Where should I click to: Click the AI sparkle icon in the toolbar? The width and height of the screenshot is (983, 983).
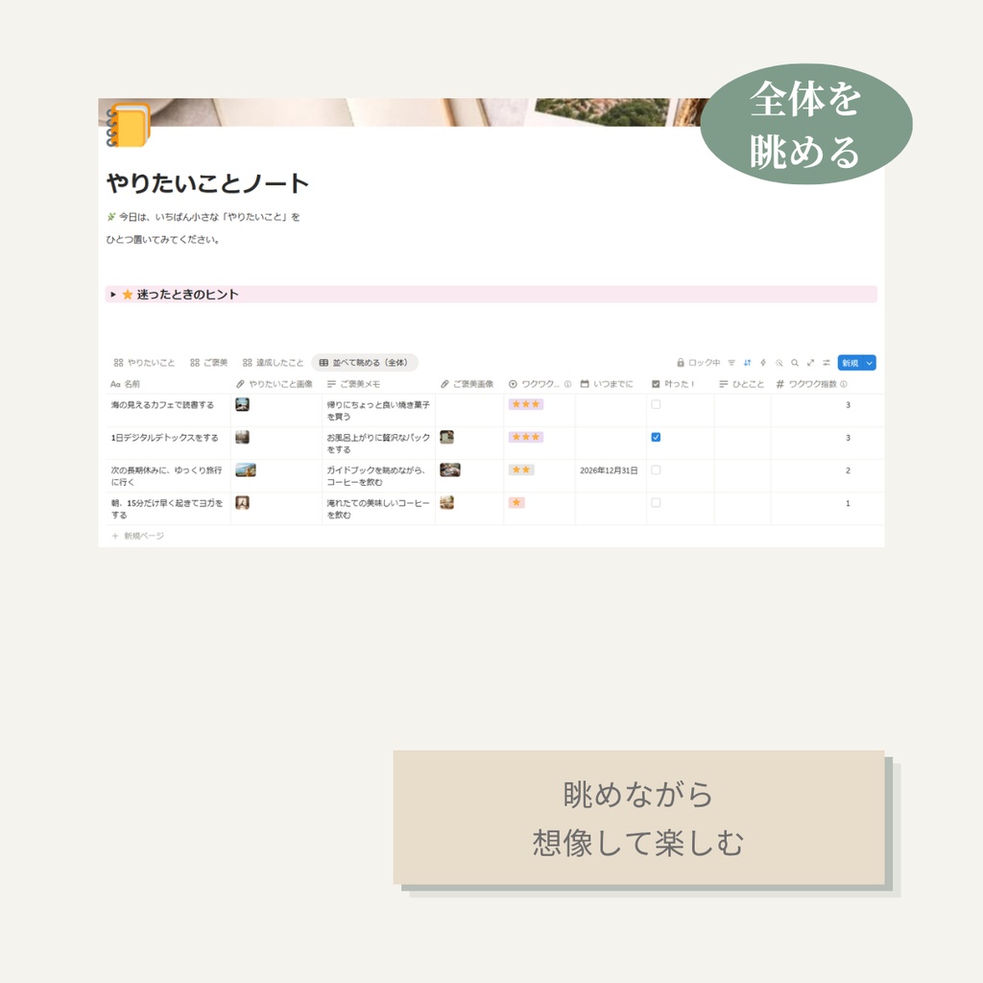[779, 362]
